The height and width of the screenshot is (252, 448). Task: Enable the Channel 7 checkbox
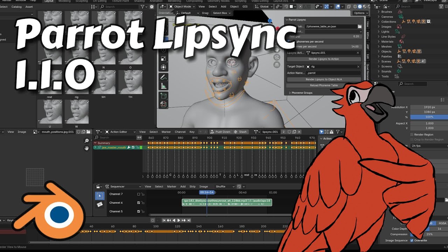tap(139, 194)
